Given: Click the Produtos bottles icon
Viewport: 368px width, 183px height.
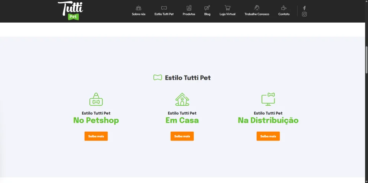Looking at the screenshot, I should coord(189,8).
